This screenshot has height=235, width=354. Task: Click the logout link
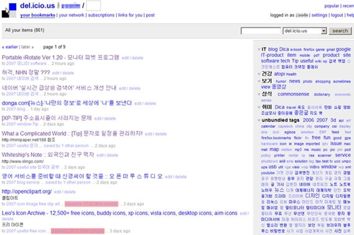tap(337, 15)
